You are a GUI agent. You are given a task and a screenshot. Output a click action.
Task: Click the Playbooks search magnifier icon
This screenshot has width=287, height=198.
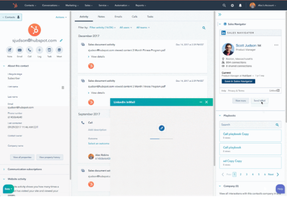[x=277, y=125]
